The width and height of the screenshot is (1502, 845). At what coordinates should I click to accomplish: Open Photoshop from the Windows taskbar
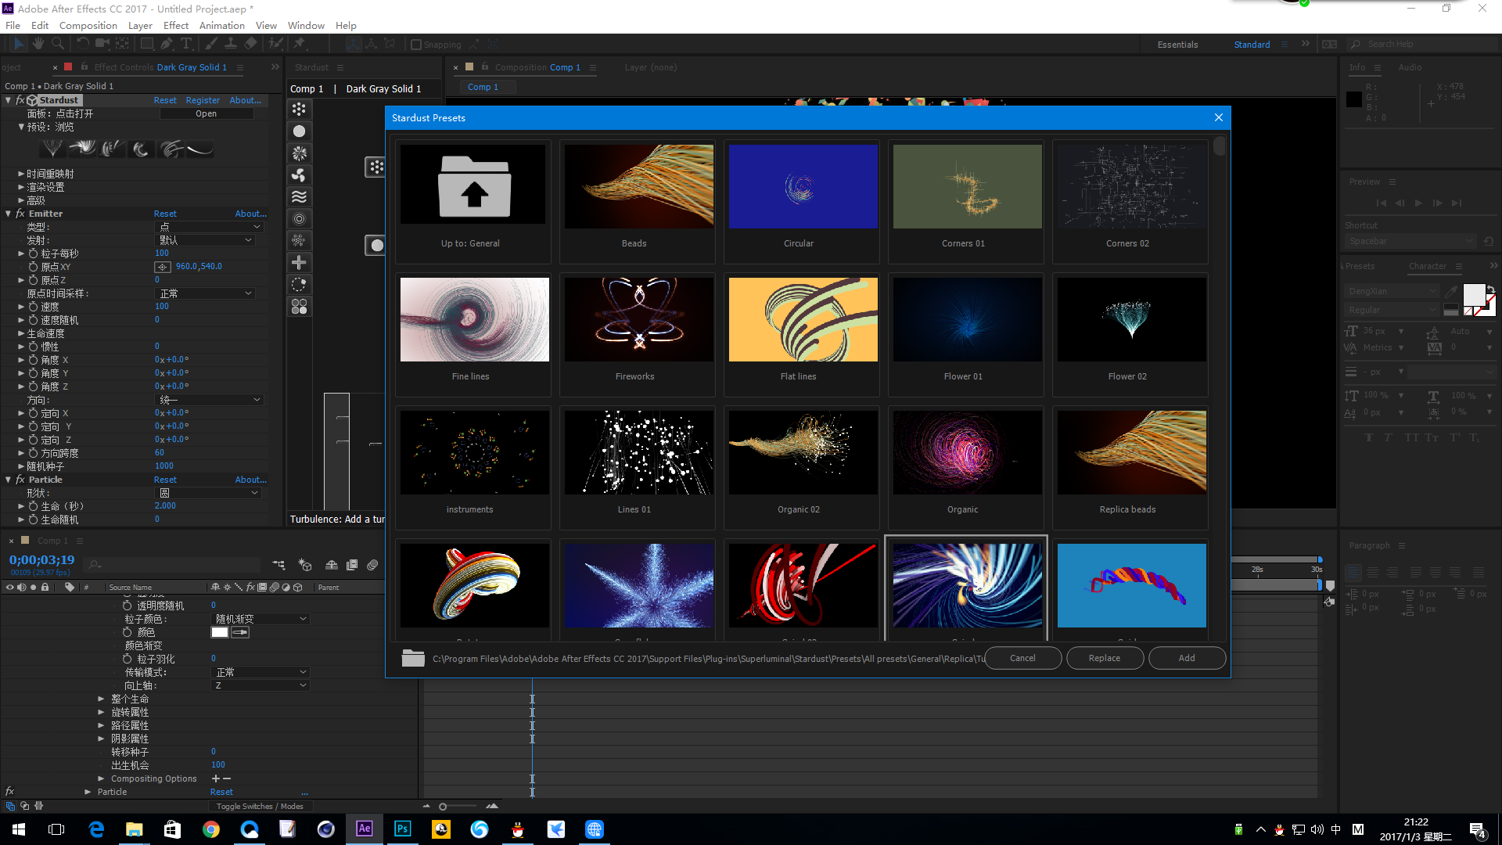point(402,829)
